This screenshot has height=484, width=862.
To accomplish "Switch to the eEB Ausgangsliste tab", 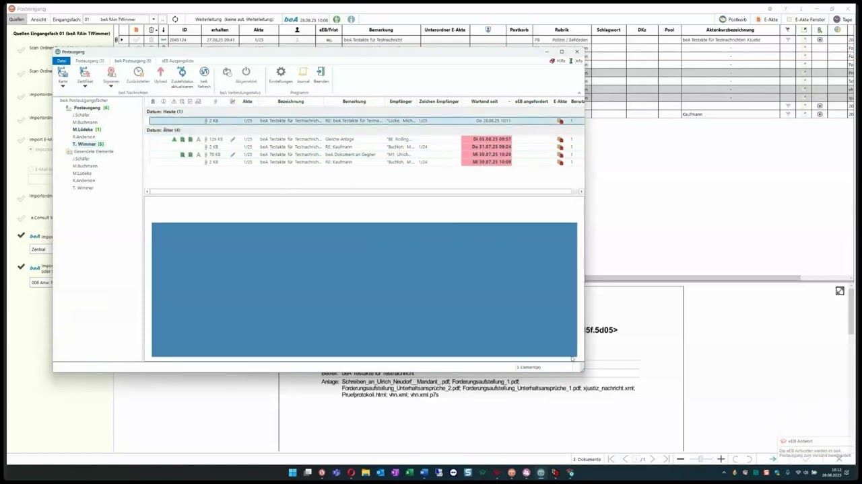I will coord(178,61).
